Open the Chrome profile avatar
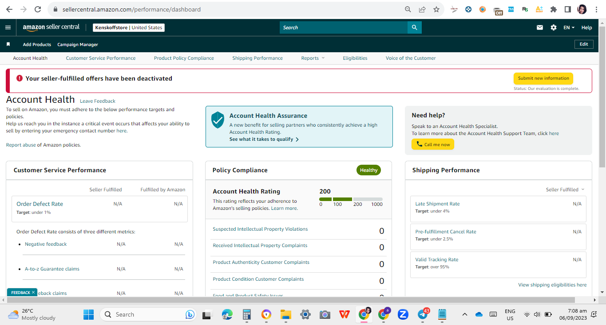The image size is (606, 325). pos(582,9)
